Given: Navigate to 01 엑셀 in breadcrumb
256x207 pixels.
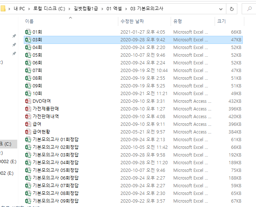Looking at the screenshot, I should (114, 9).
